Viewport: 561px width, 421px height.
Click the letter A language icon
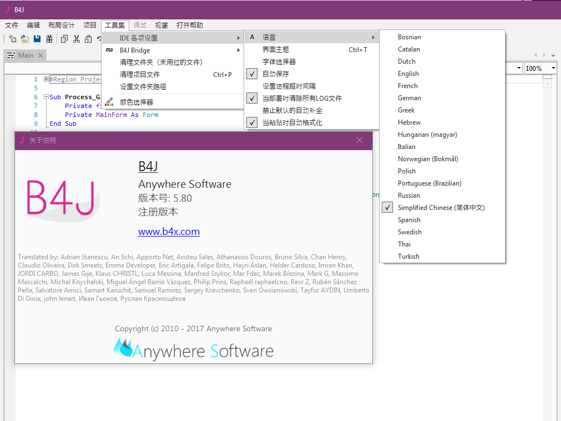click(252, 37)
